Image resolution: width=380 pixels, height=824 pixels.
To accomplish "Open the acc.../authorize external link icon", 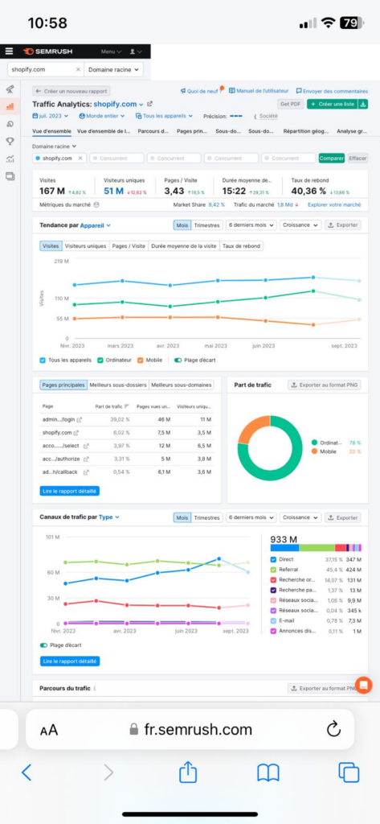I will (x=86, y=459).
